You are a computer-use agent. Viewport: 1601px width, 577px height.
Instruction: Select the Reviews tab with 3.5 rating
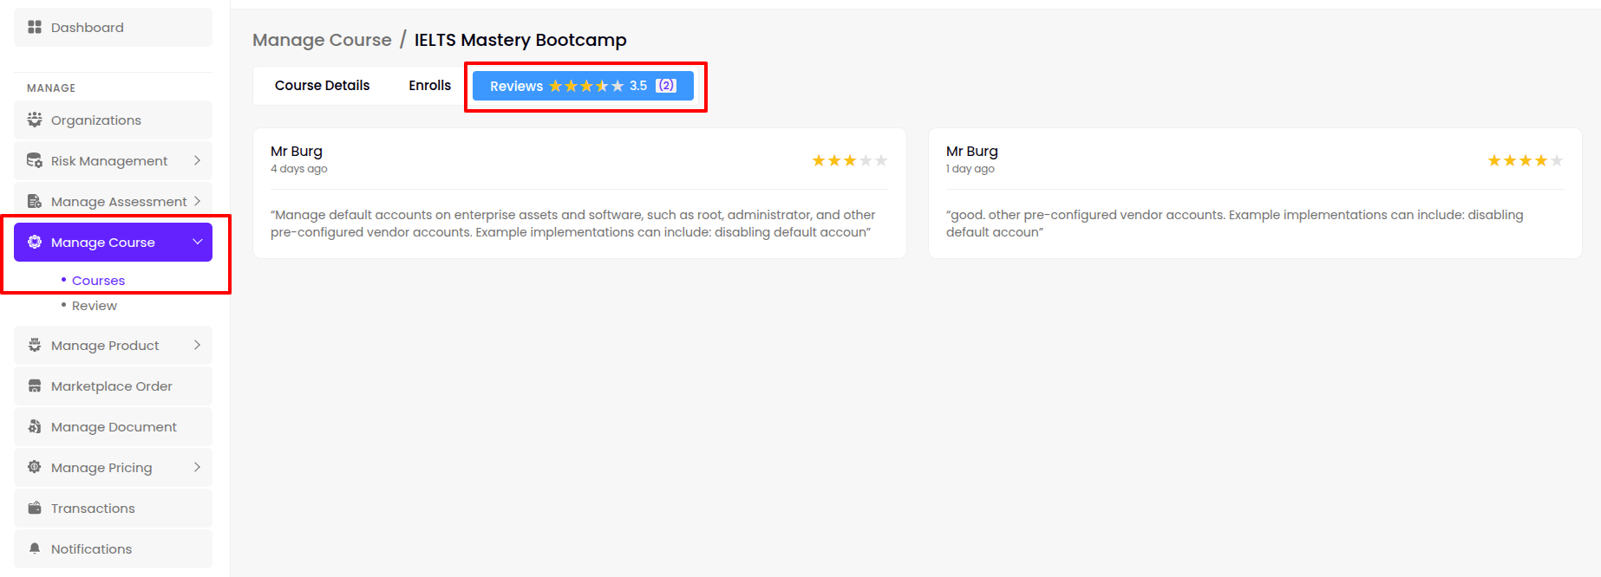click(x=583, y=86)
